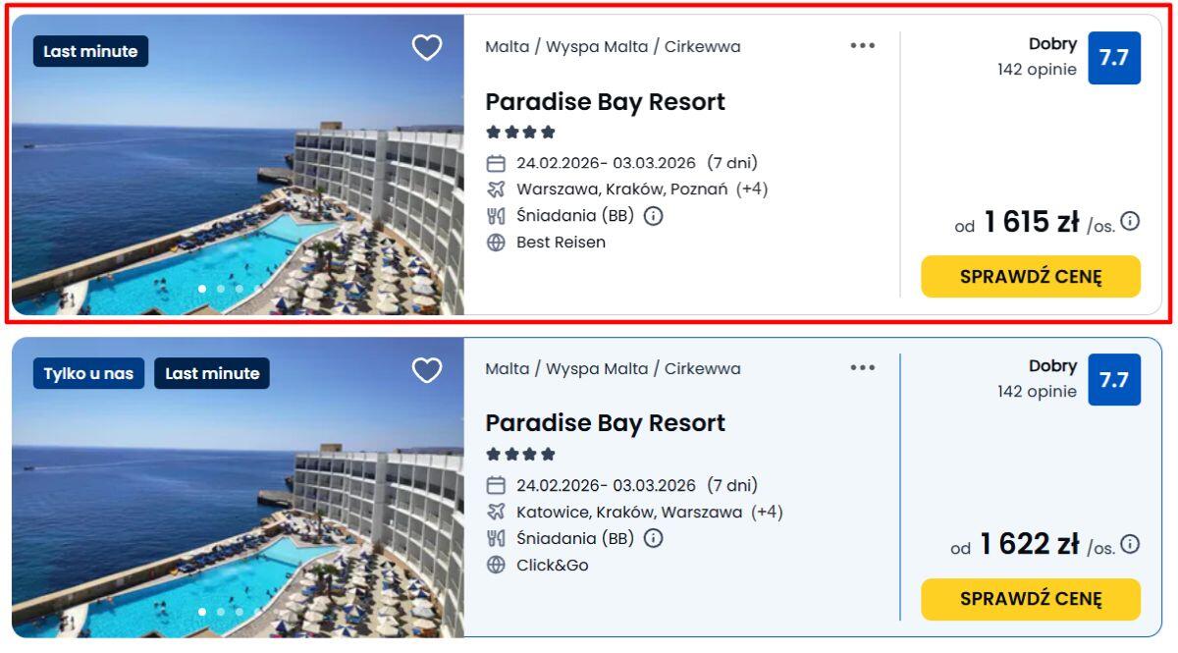Favorite the first Paradise Bay Resort offer (heart)
1178x653 pixels.
click(426, 48)
